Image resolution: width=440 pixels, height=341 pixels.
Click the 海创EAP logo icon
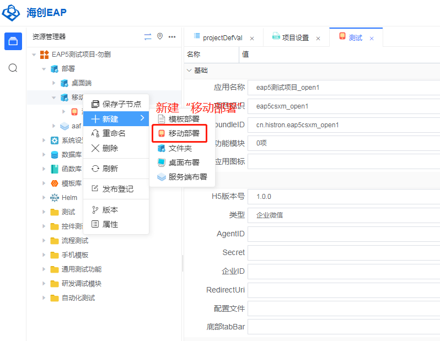point(11,12)
